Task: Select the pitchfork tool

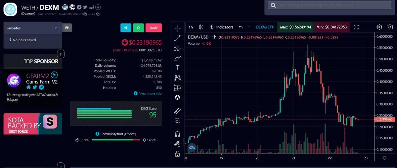Action: click(x=177, y=48)
